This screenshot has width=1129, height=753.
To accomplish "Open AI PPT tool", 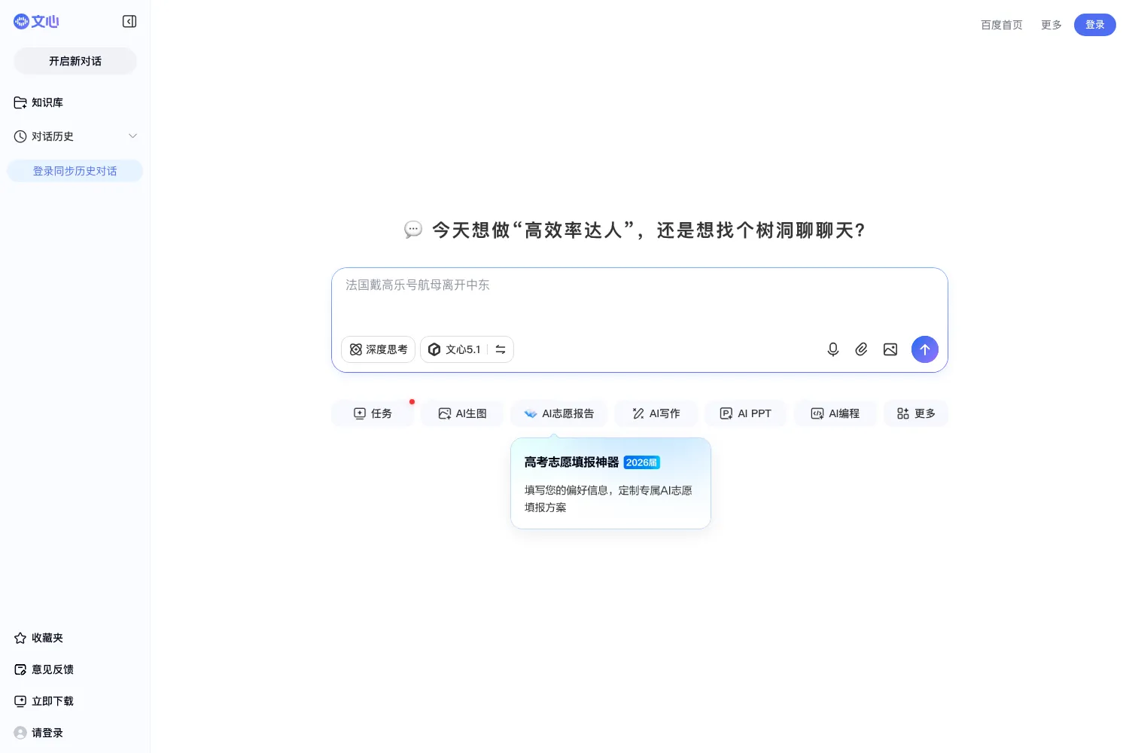I will click(x=746, y=413).
